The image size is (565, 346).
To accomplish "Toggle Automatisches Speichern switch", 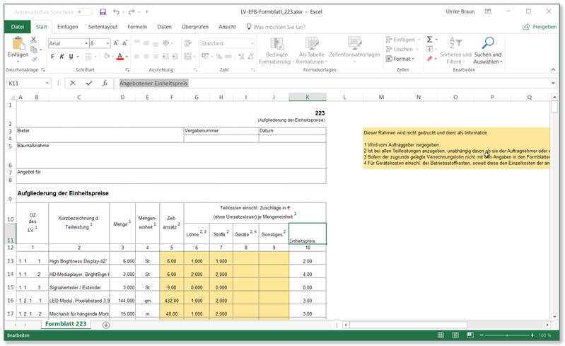I will [83, 12].
